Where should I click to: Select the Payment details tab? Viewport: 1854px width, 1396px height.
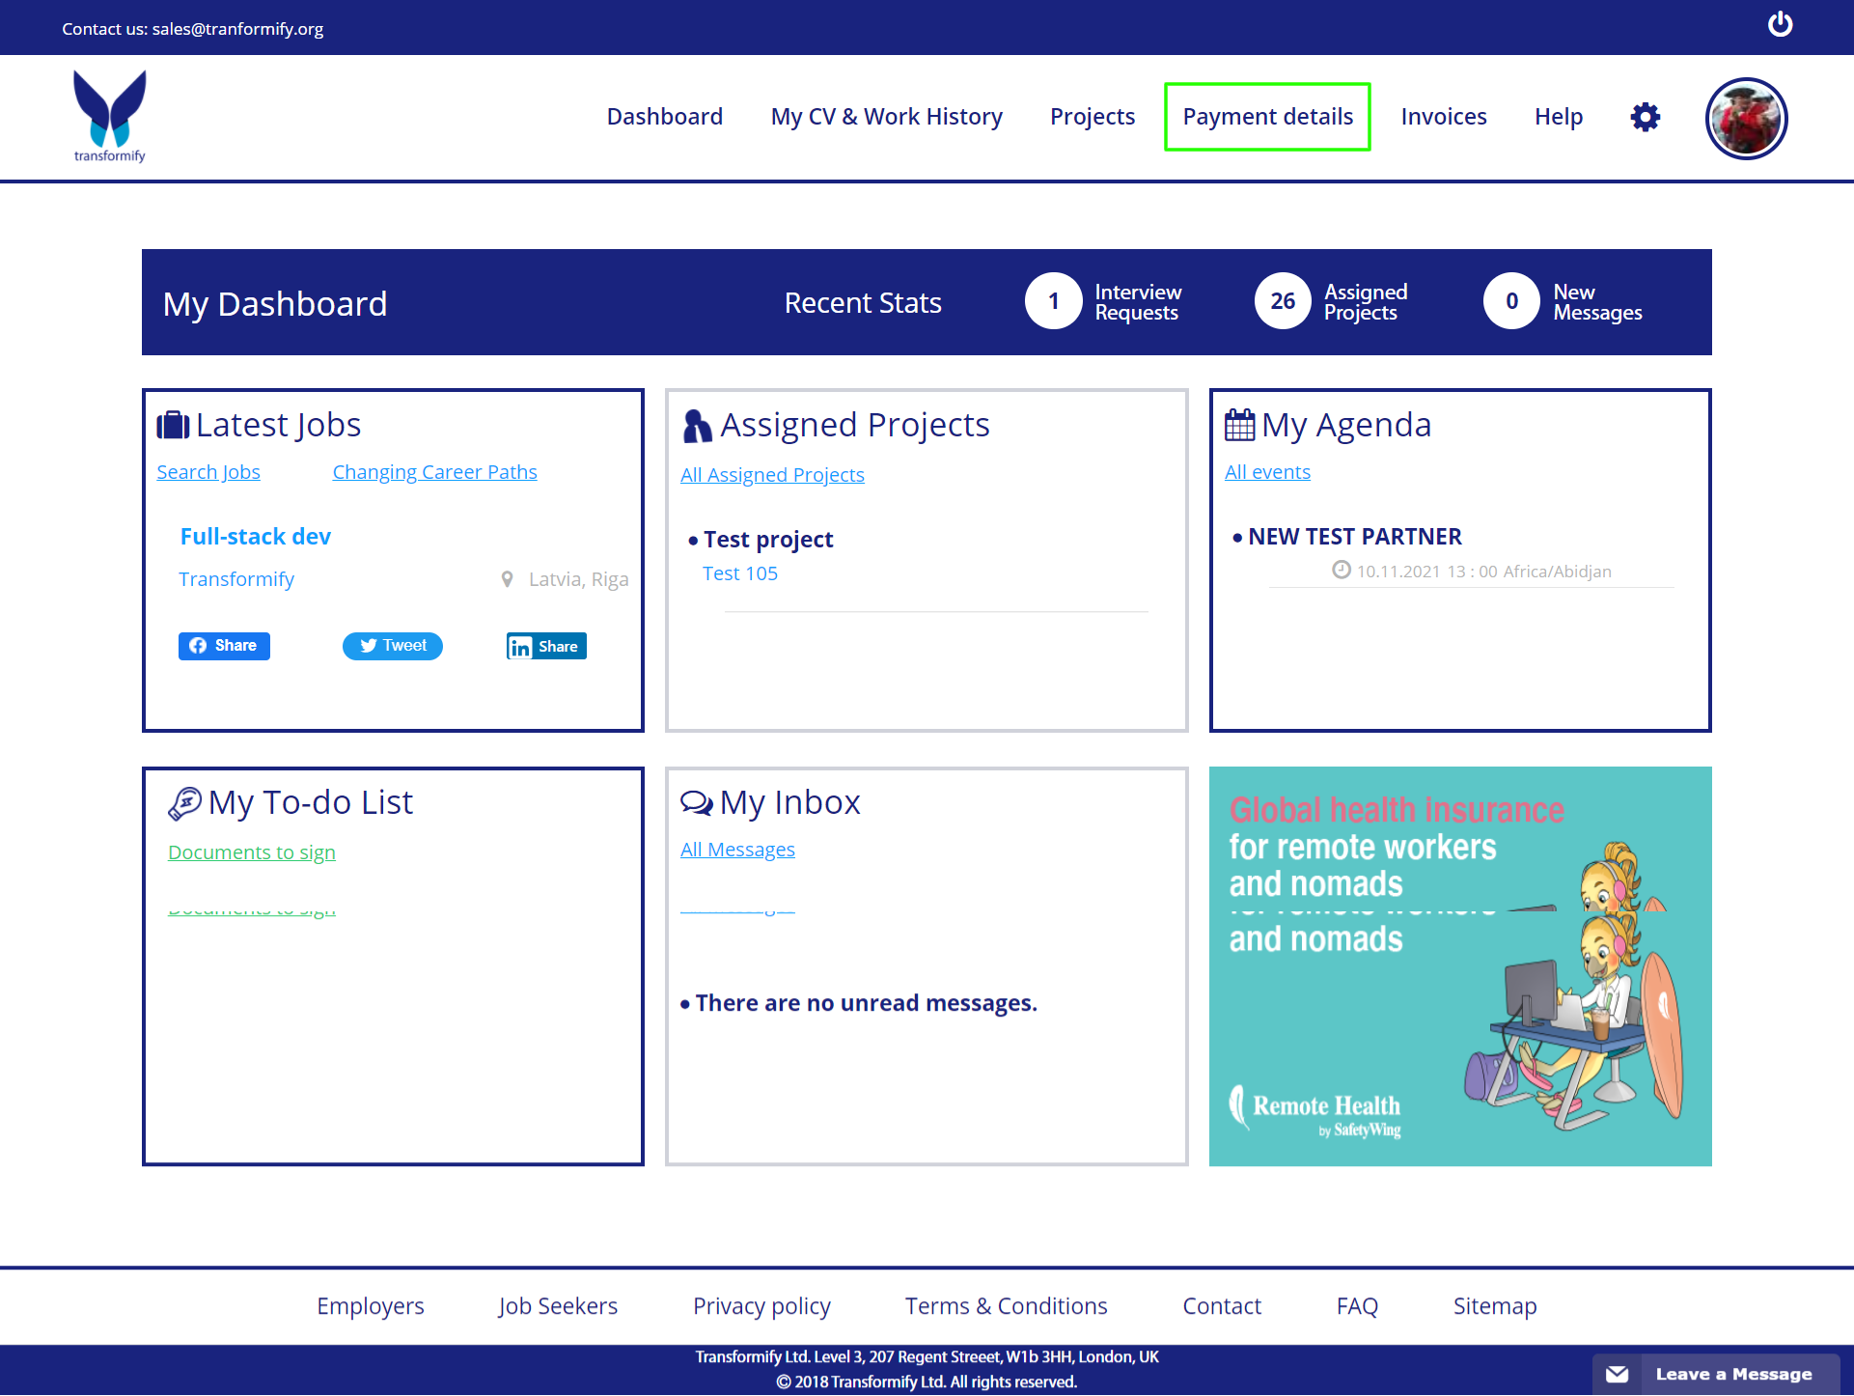[x=1268, y=118]
